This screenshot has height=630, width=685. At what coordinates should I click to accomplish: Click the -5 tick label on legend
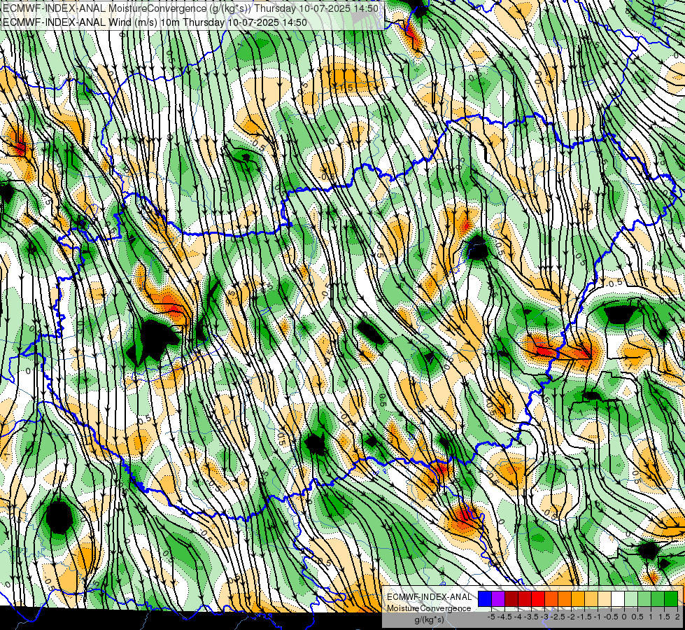(491, 617)
